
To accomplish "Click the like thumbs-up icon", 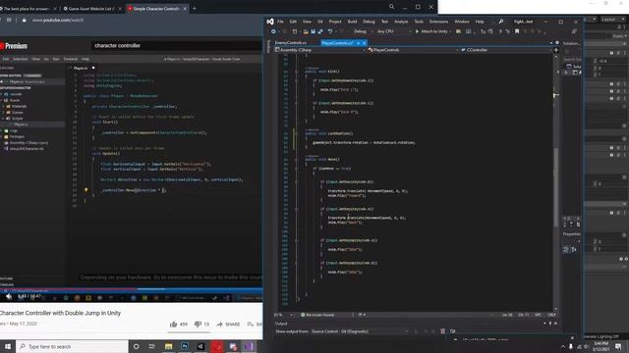I will 173,325.
